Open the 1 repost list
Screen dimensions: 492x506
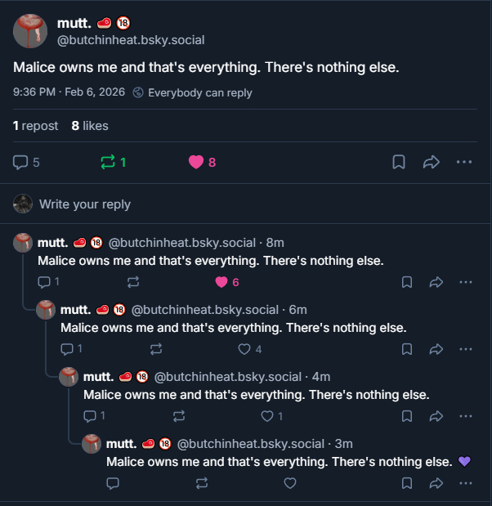point(36,125)
